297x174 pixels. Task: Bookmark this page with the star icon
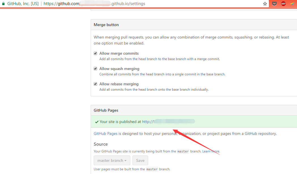[x=265, y=4]
